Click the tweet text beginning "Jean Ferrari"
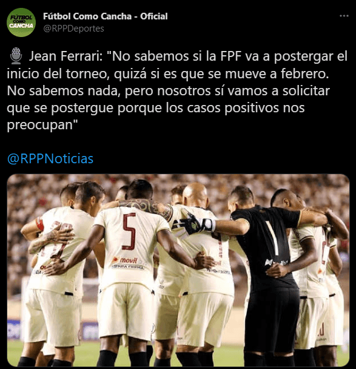This screenshot has height=369, width=356. click(177, 90)
